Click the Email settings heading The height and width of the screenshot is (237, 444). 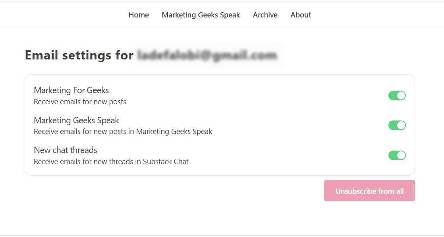pyautogui.click(x=79, y=55)
